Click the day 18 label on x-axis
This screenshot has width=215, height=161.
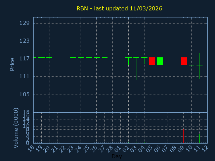click(x=31, y=149)
